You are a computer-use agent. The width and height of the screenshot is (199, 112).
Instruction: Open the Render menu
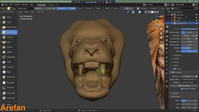tap(17, 5)
